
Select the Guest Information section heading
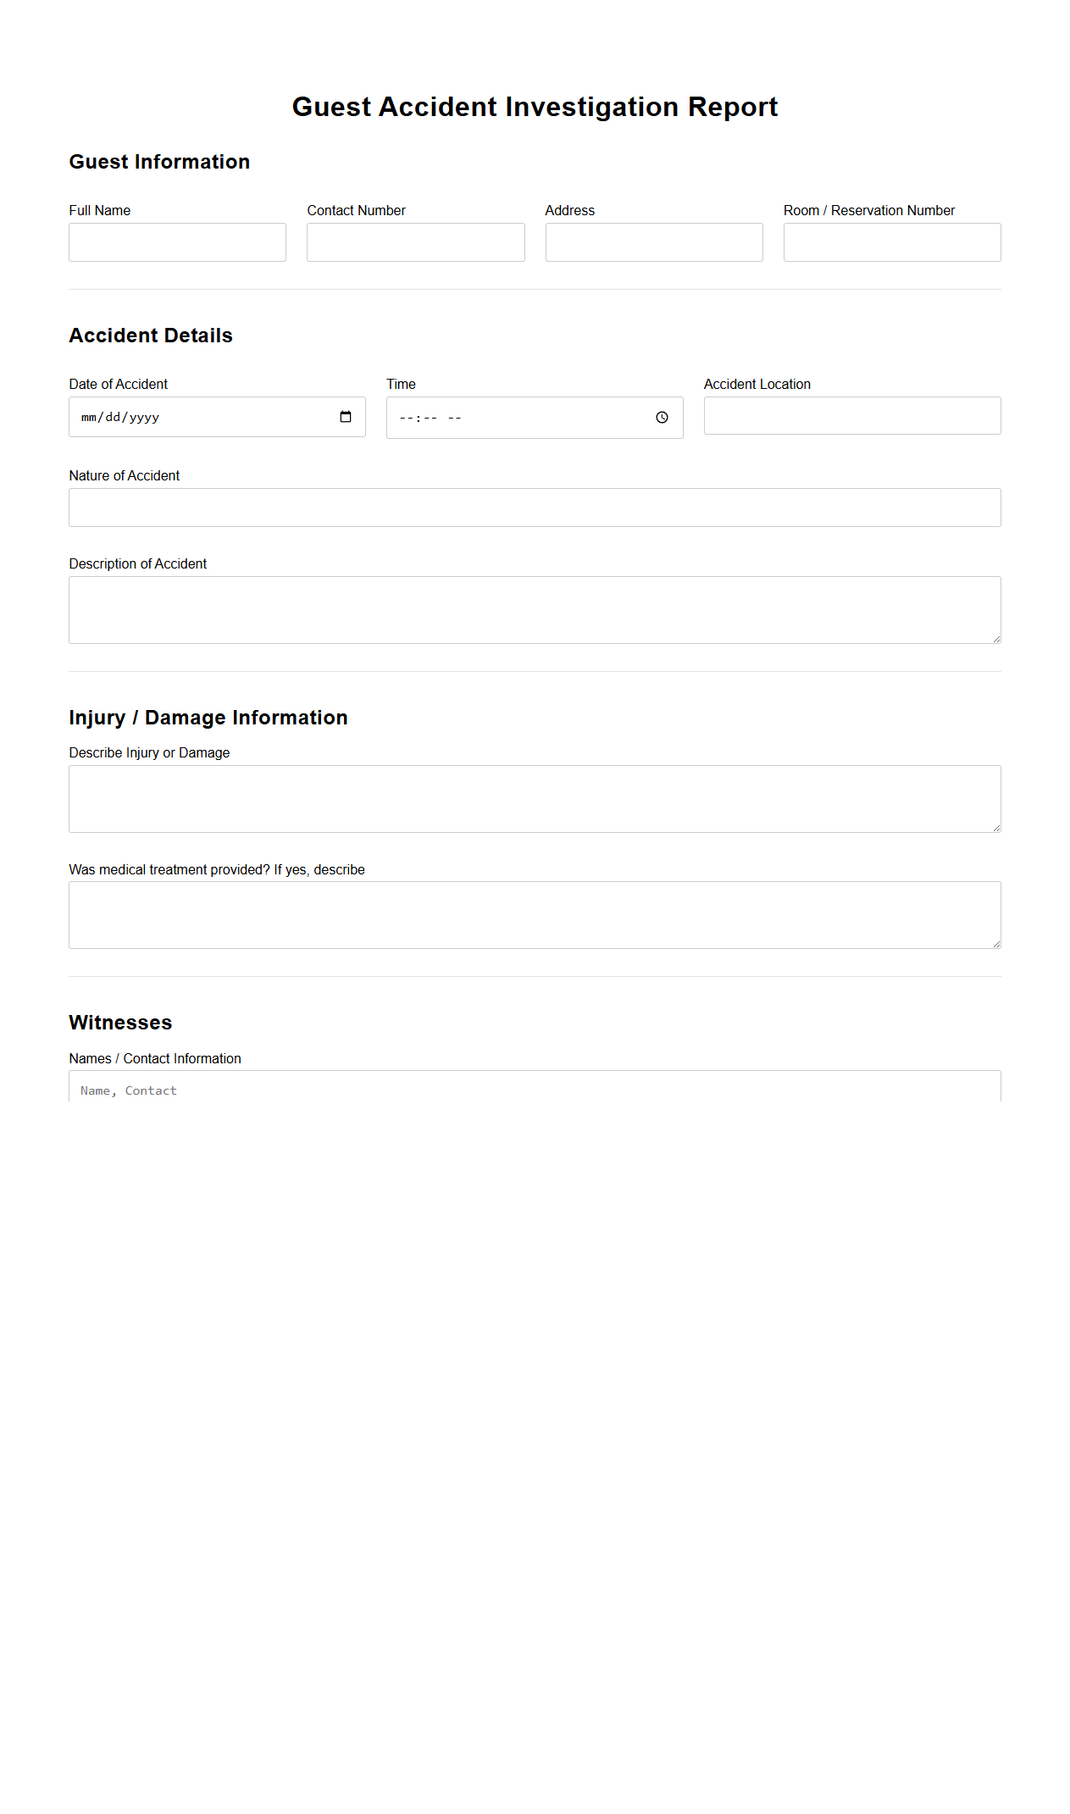(x=159, y=162)
